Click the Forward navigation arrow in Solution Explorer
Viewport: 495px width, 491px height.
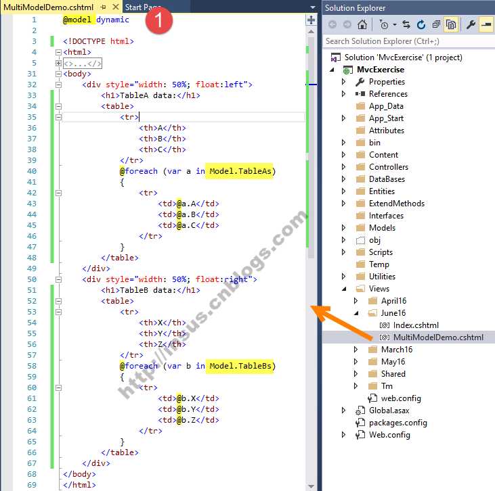347,24
